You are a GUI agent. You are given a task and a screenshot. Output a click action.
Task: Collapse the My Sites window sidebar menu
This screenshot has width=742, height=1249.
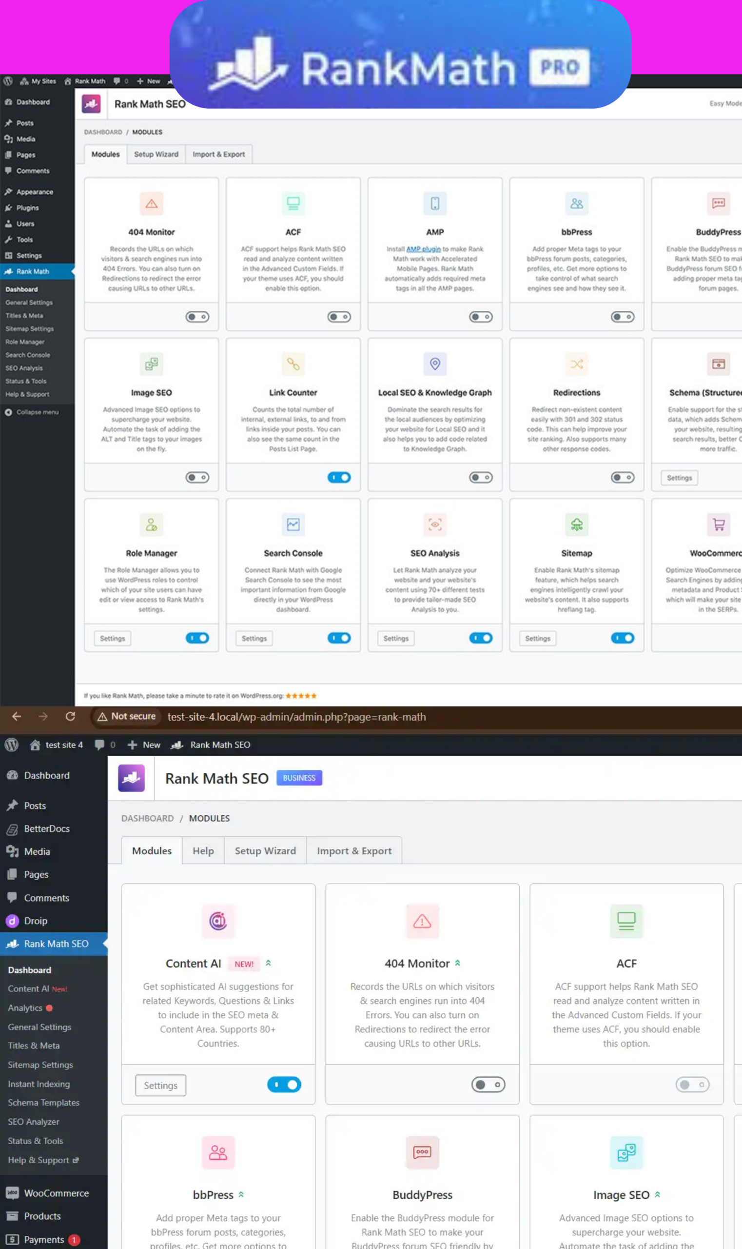[x=32, y=412]
